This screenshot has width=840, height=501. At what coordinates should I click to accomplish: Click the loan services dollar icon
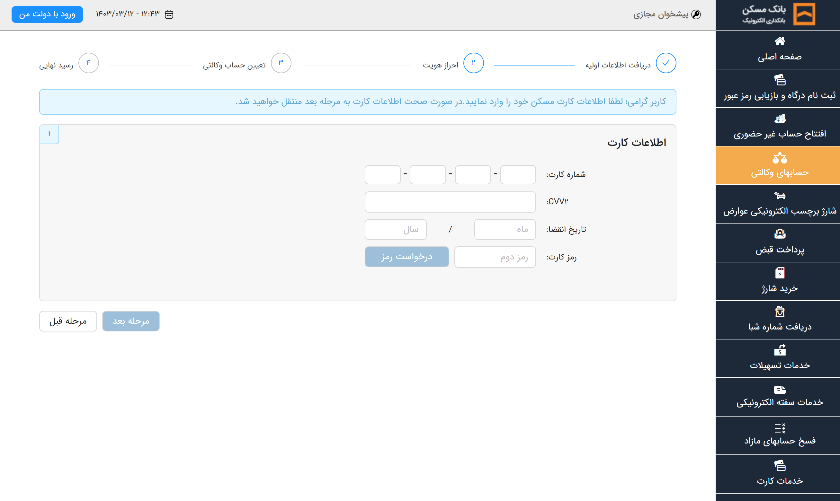click(x=780, y=350)
